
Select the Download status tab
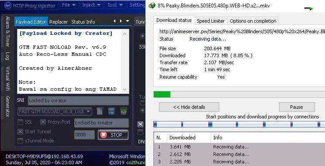(174, 20)
